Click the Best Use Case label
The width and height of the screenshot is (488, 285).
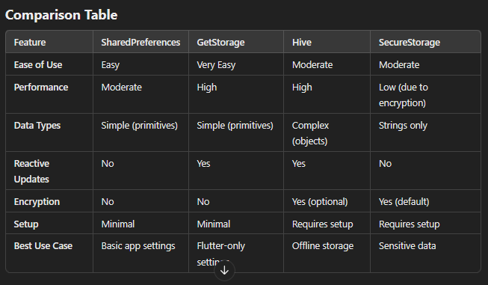43,246
